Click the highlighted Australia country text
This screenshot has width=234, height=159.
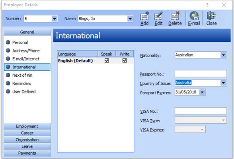pyautogui.click(x=183, y=83)
